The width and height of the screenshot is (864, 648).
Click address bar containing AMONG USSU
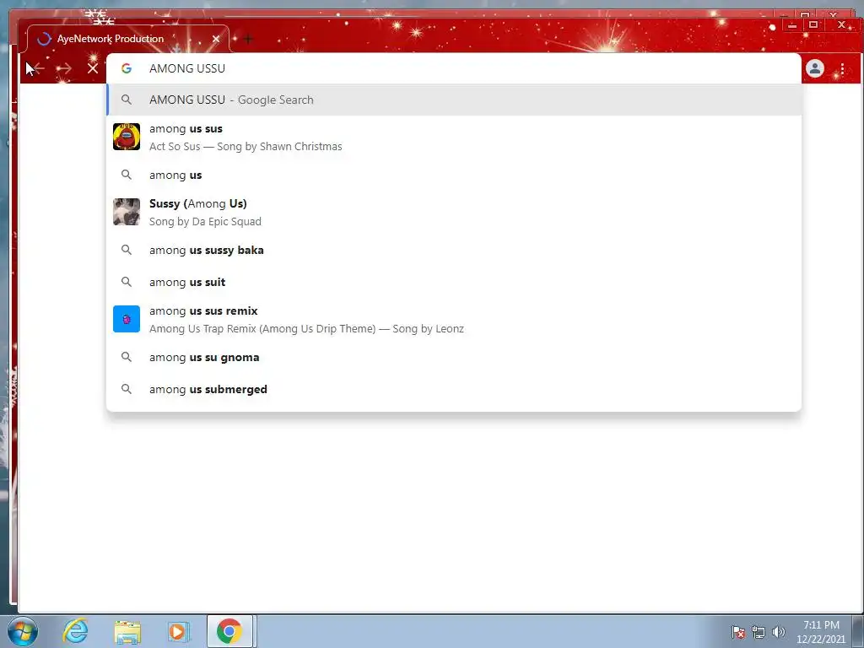click(x=453, y=68)
